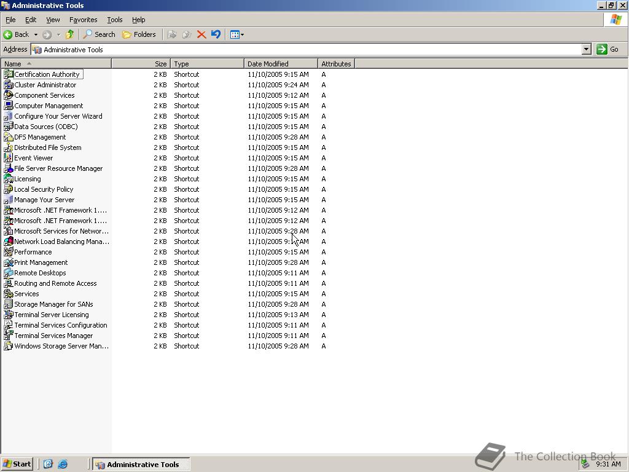This screenshot has height=472, width=629.
Task: Click the Services row Shortcut type cell
Action: pos(187,293)
